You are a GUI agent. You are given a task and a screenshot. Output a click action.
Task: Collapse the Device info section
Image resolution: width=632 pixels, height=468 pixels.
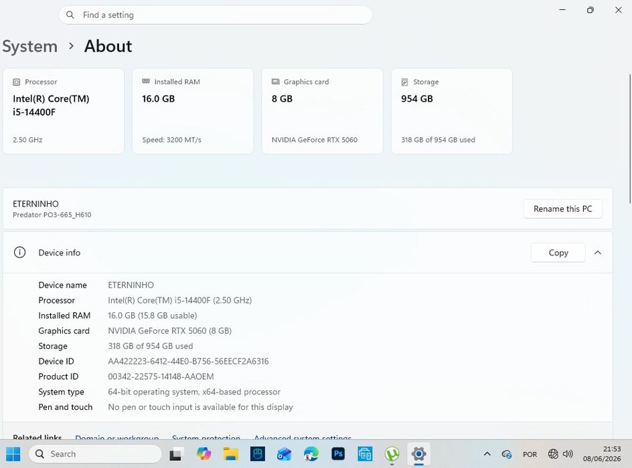[x=598, y=253]
